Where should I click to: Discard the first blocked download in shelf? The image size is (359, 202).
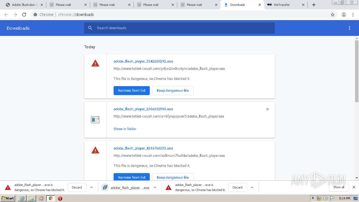coord(77,187)
